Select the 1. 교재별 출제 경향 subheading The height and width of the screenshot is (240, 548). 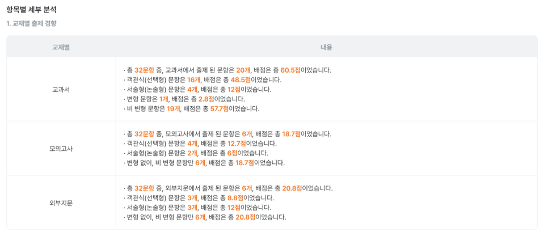[31, 24]
